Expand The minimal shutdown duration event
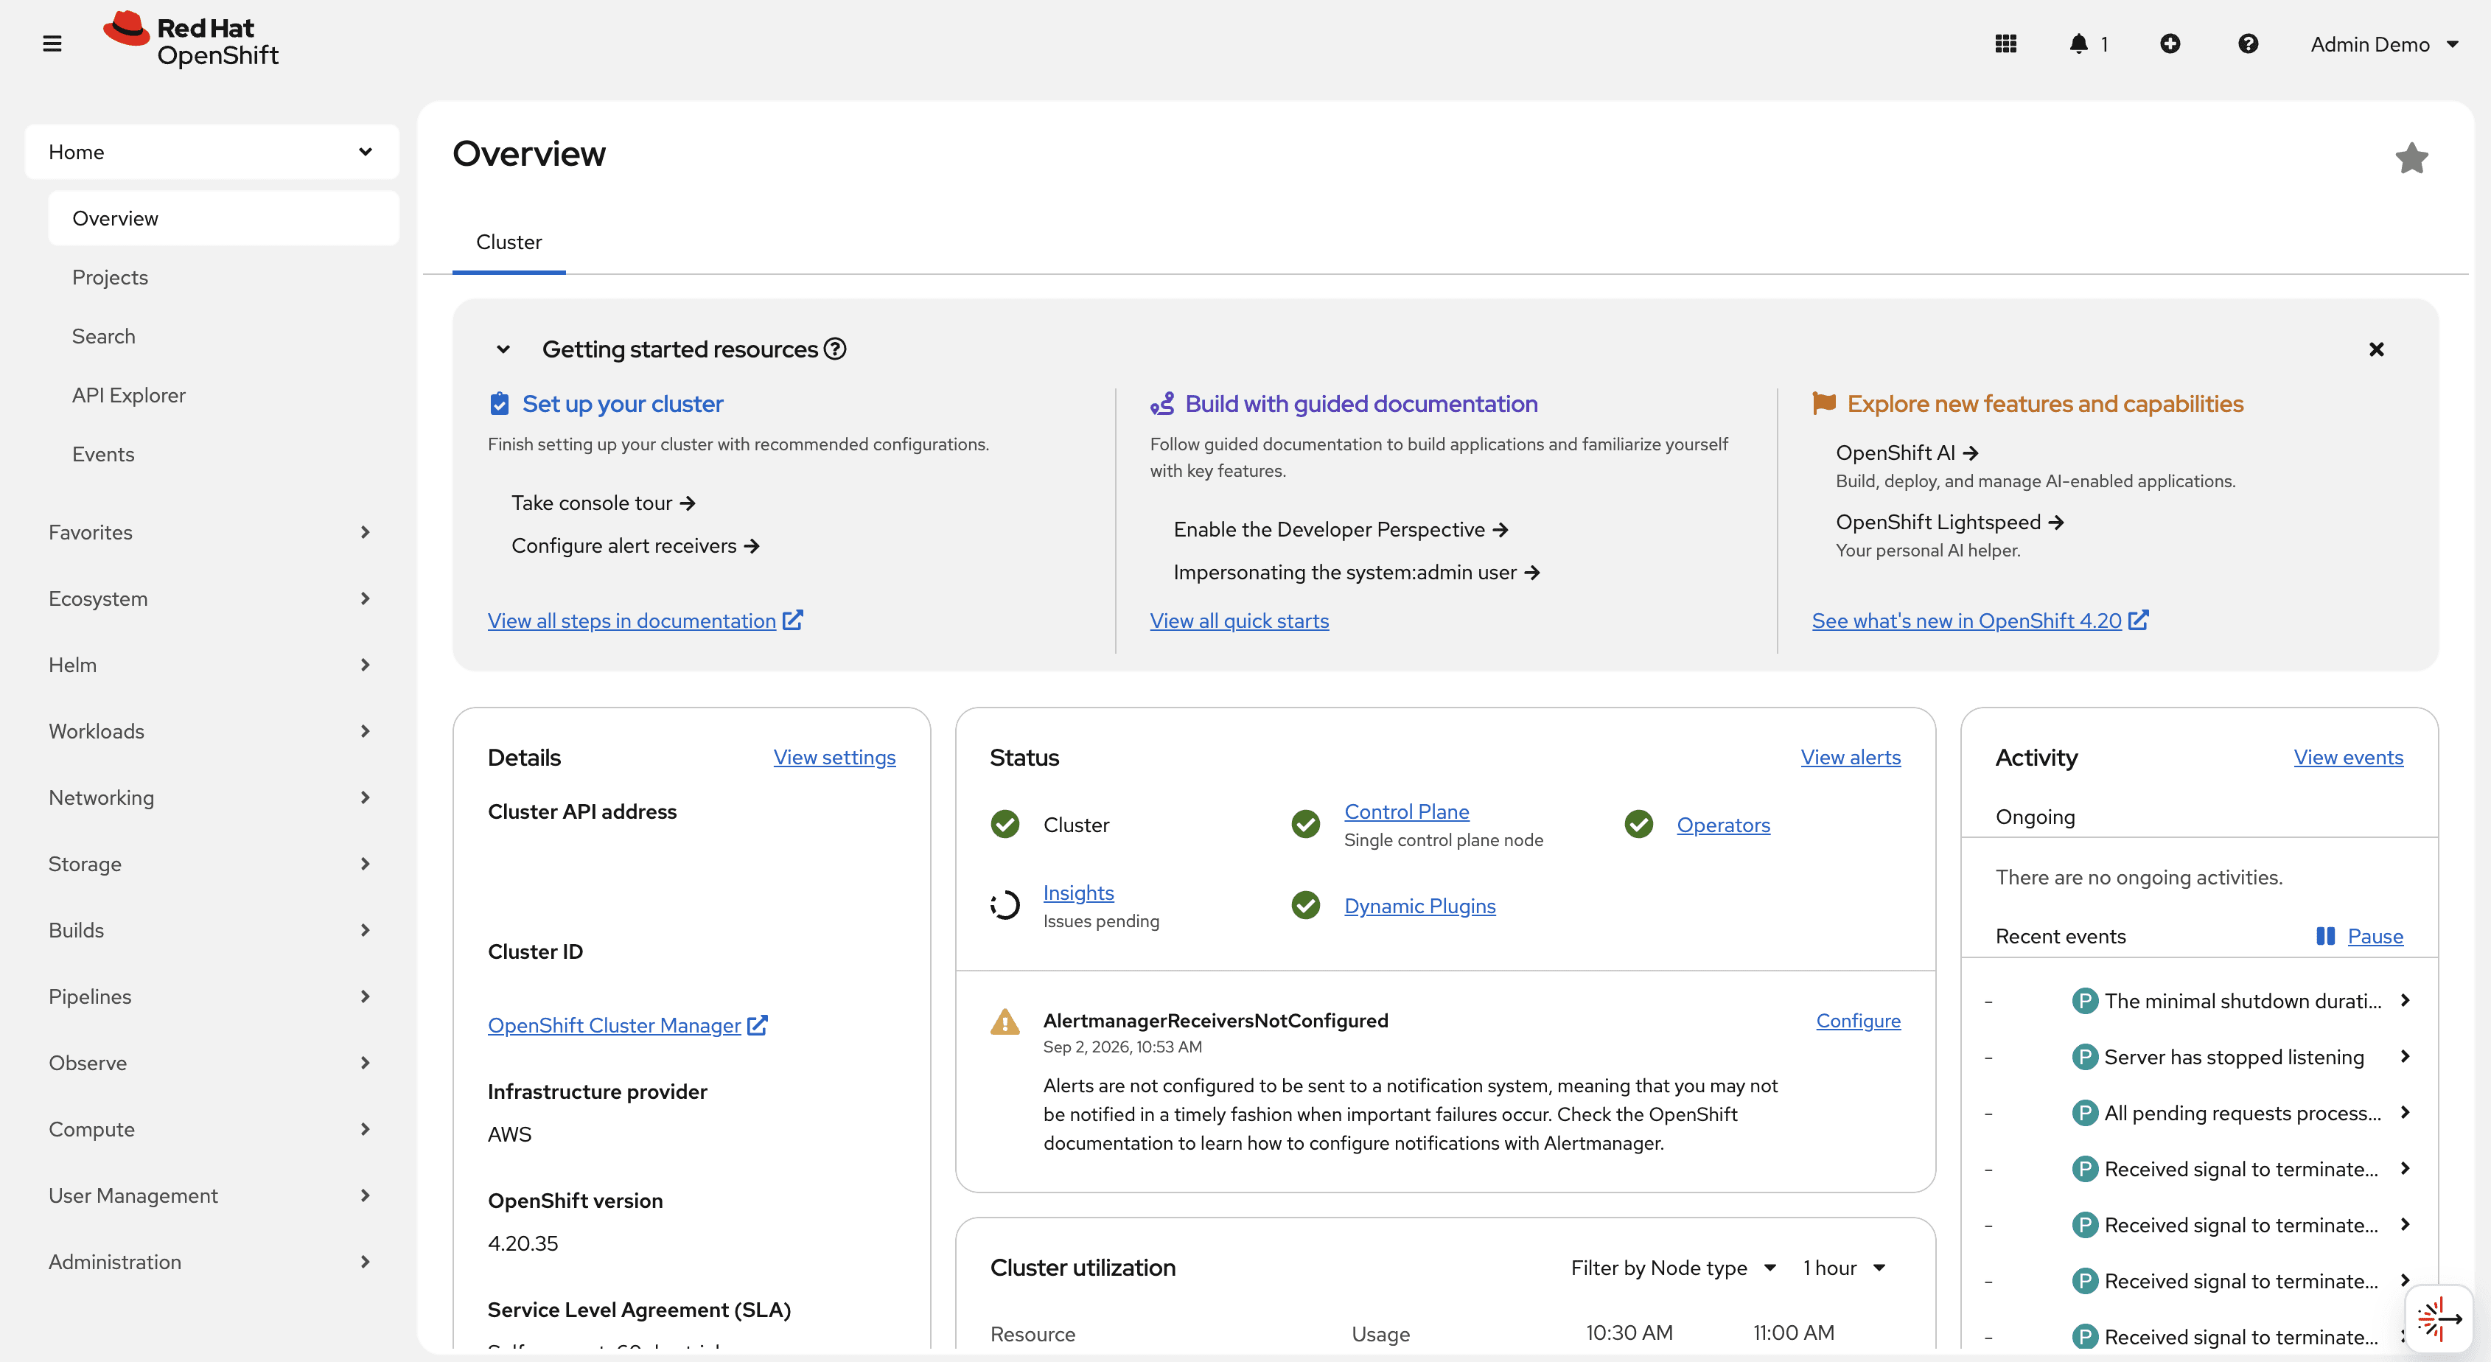Viewport: 2491px width, 1362px height. [x=2405, y=1000]
